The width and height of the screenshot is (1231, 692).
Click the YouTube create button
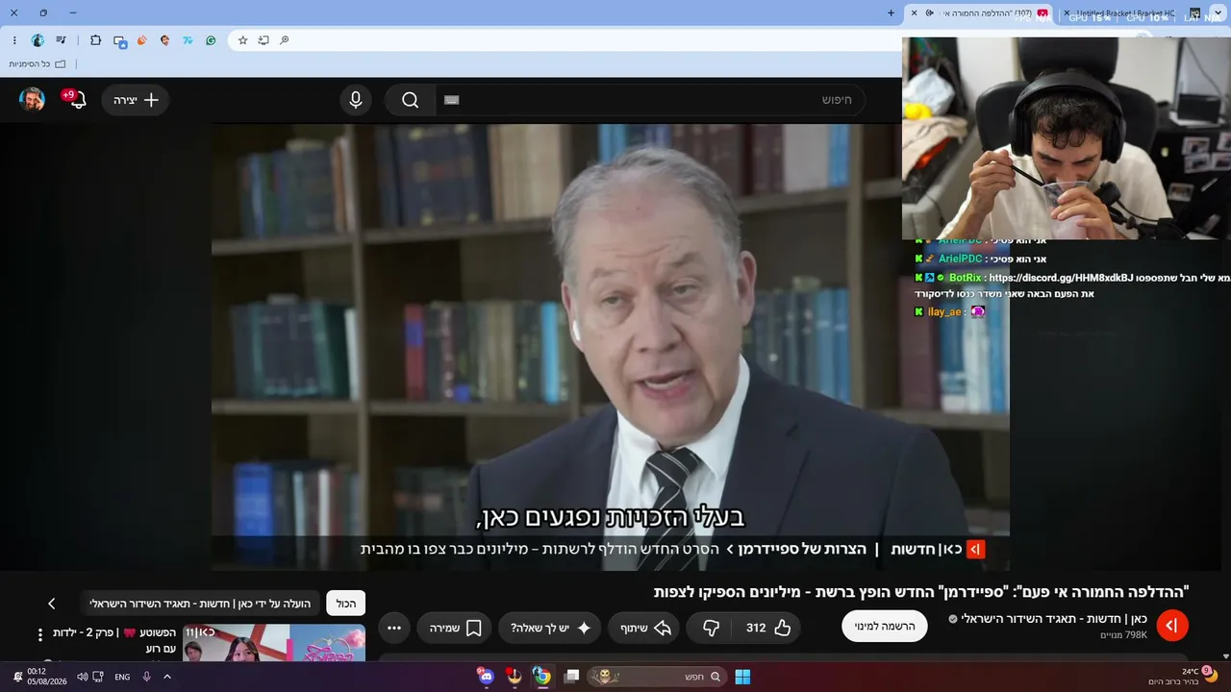tap(136, 100)
